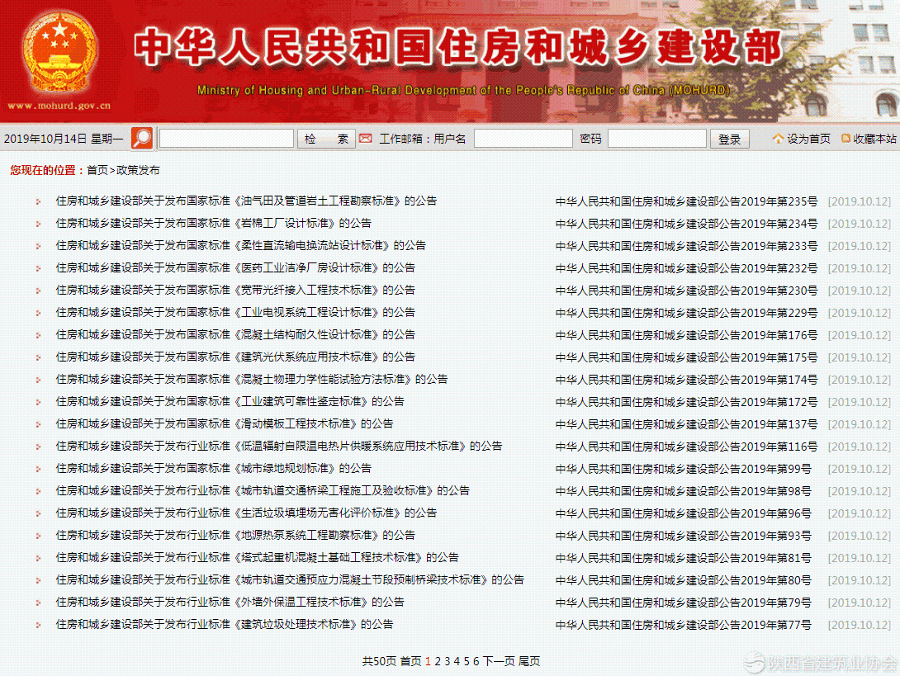This screenshot has width=900, height=676.
Task: Open the 岩棉工厂设计标准 announcement
Action: click(213, 223)
